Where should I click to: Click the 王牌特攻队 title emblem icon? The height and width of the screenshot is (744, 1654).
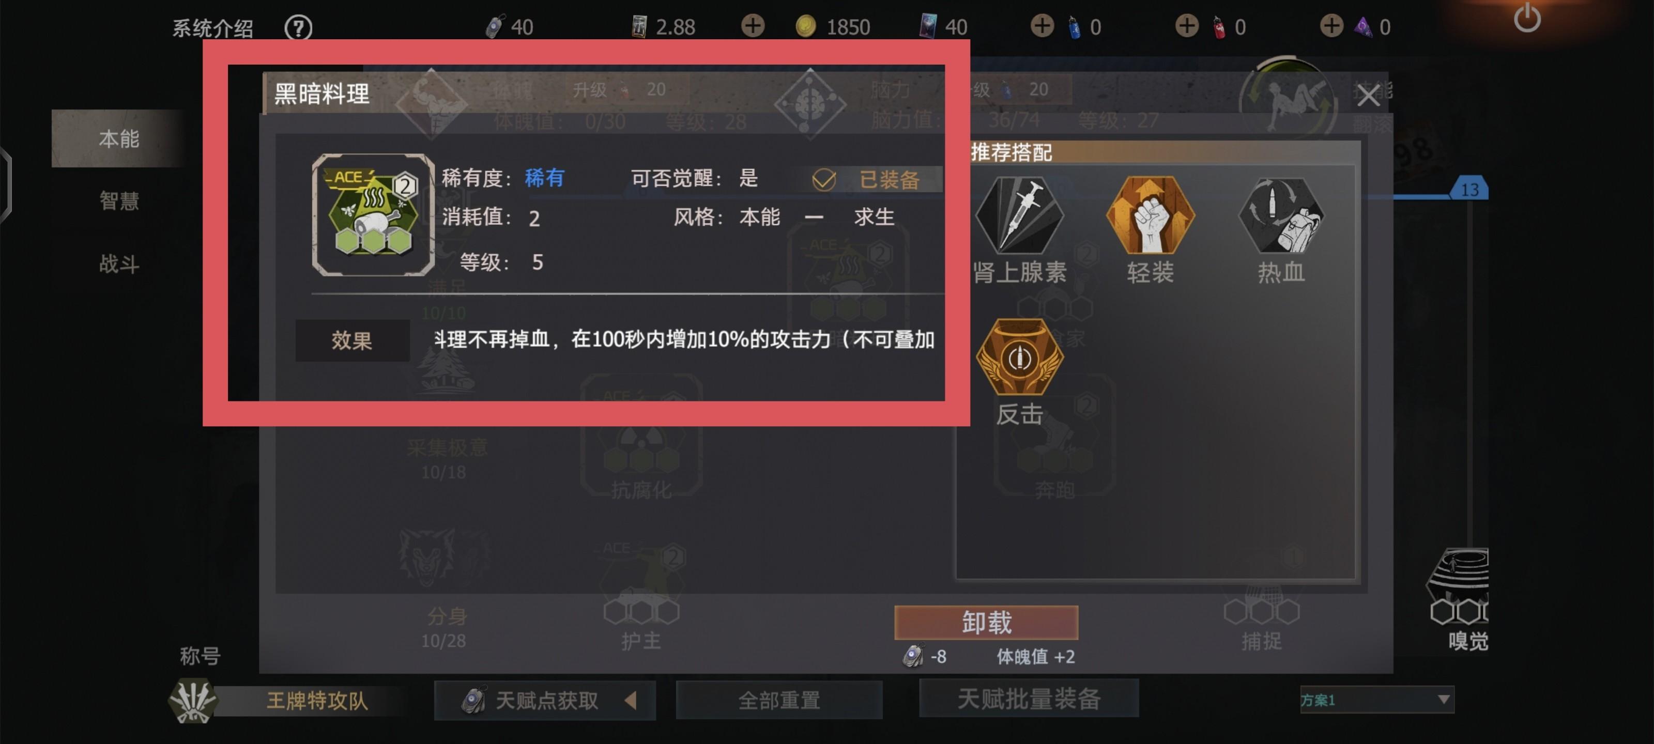[x=192, y=700]
